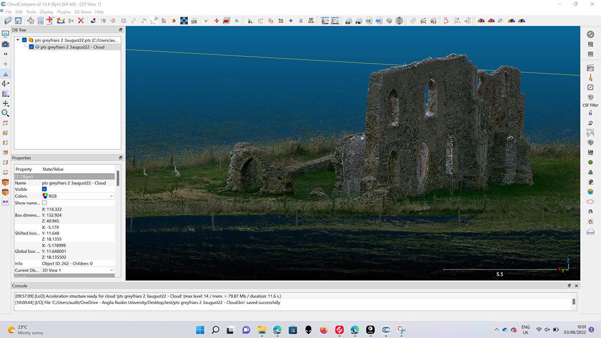
Task: Open the Tools menu
Action: [x=31, y=12]
